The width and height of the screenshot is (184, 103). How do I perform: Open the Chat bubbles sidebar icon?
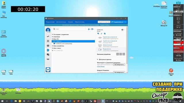point(48,55)
